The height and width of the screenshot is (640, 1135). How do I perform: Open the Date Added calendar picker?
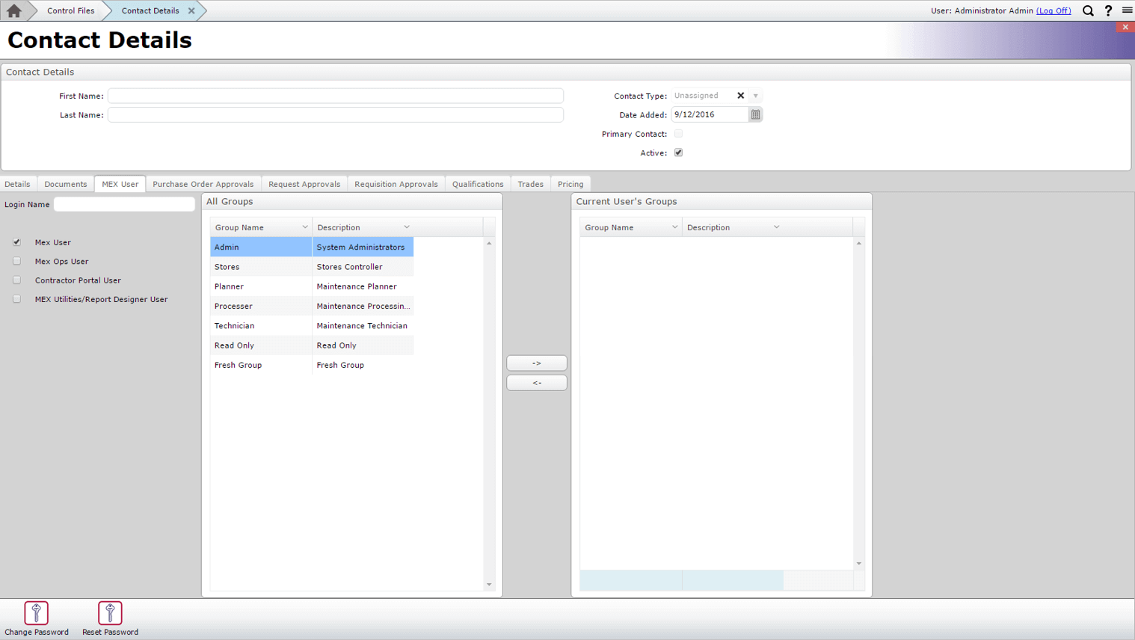[x=755, y=114]
